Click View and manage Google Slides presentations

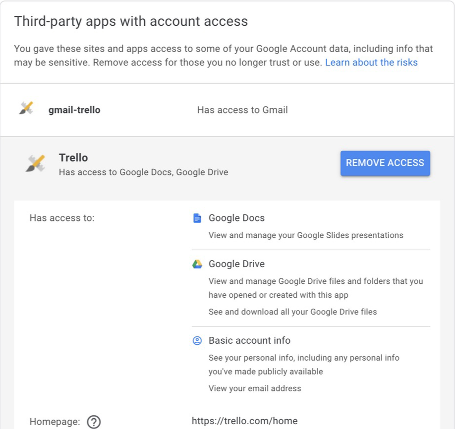306,235
